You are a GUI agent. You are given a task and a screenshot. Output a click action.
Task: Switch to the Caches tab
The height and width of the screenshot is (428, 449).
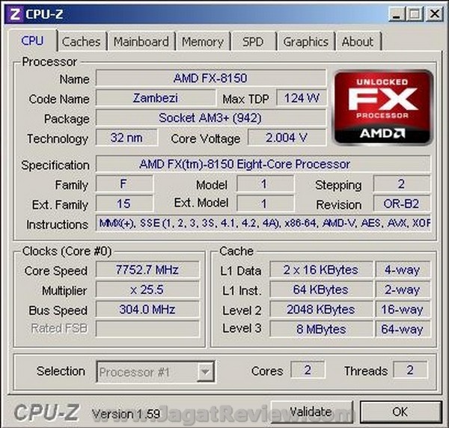(x=82, y=42)
